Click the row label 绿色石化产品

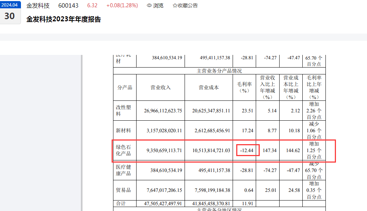pos(123,150)
